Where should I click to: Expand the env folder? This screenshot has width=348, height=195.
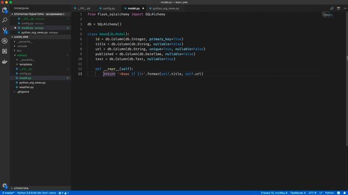tap(19, 50)
